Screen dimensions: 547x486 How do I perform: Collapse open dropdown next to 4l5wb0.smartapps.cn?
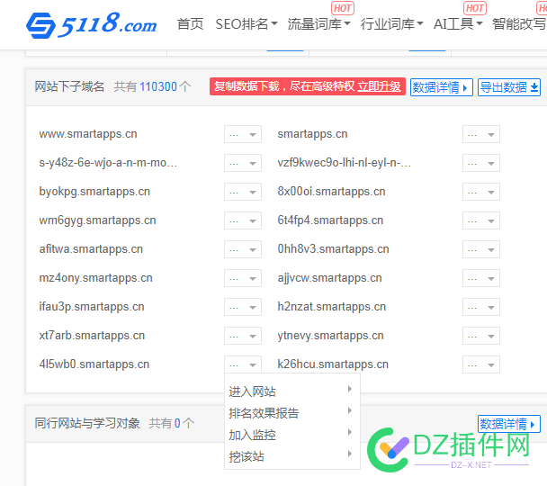[243, 364]
